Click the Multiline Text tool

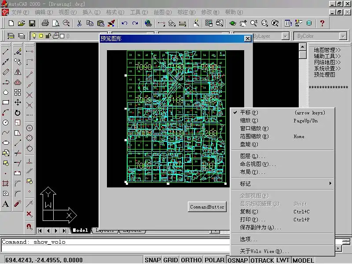coord(6,204)
